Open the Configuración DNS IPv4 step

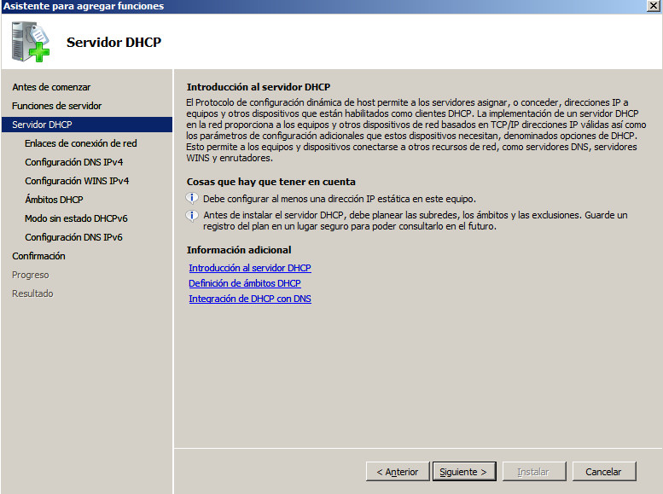tap(74, 162)
